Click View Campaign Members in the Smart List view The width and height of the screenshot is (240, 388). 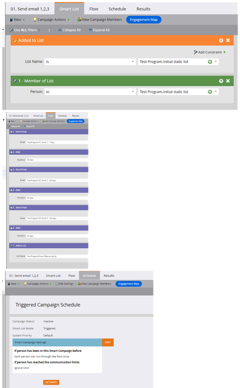click(99, 19)
